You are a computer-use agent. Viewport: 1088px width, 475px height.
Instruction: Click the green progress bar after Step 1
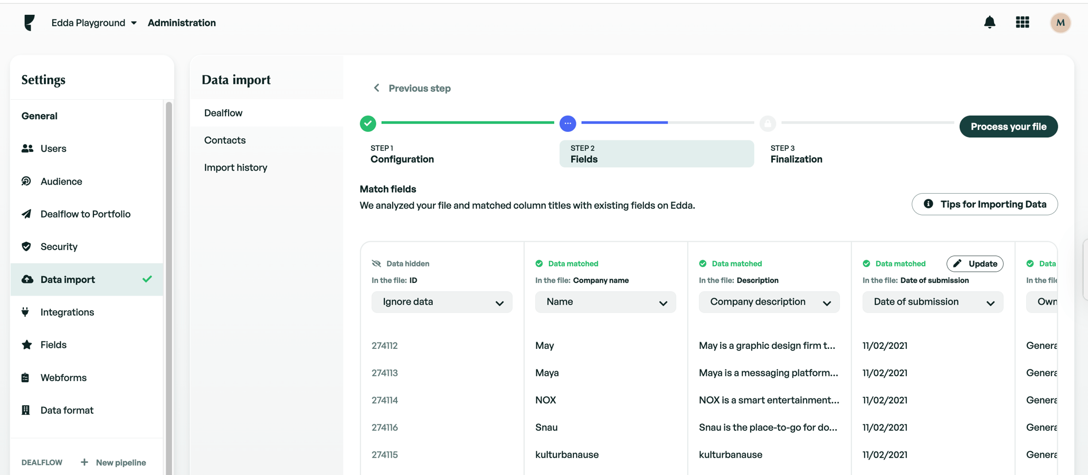click(x=468, y=122)
